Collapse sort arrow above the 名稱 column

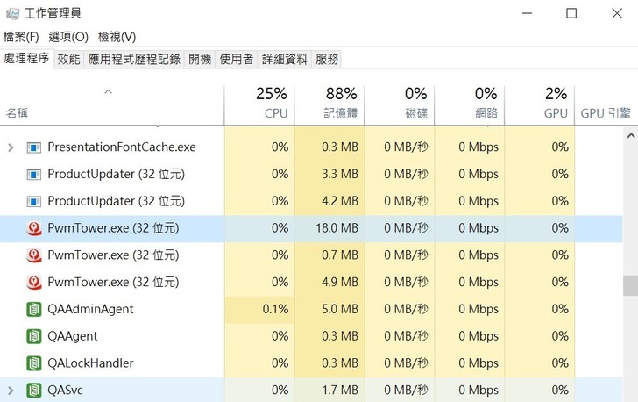coord(108,91)
